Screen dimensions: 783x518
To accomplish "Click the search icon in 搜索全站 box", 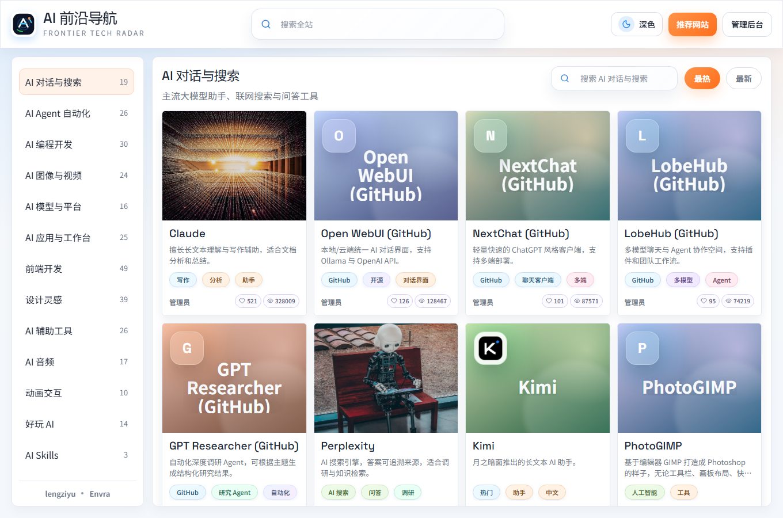I will pyautogui.click(x=266, y=24).
